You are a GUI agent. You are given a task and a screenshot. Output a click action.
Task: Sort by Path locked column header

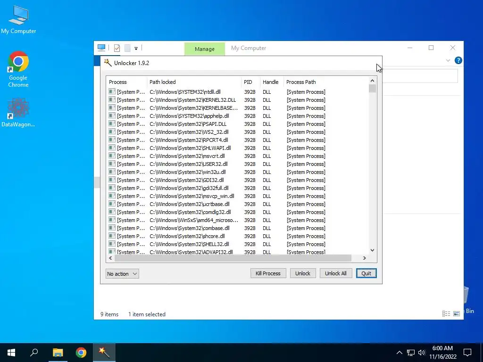tap(194, 82)
